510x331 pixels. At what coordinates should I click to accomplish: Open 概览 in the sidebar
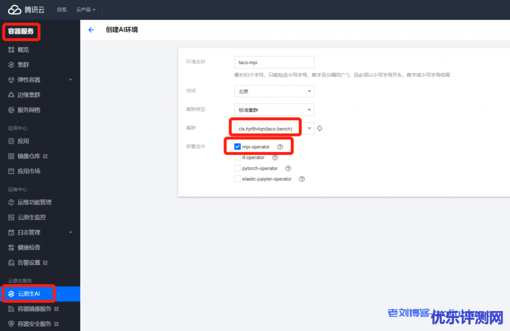tap(23, 49)
